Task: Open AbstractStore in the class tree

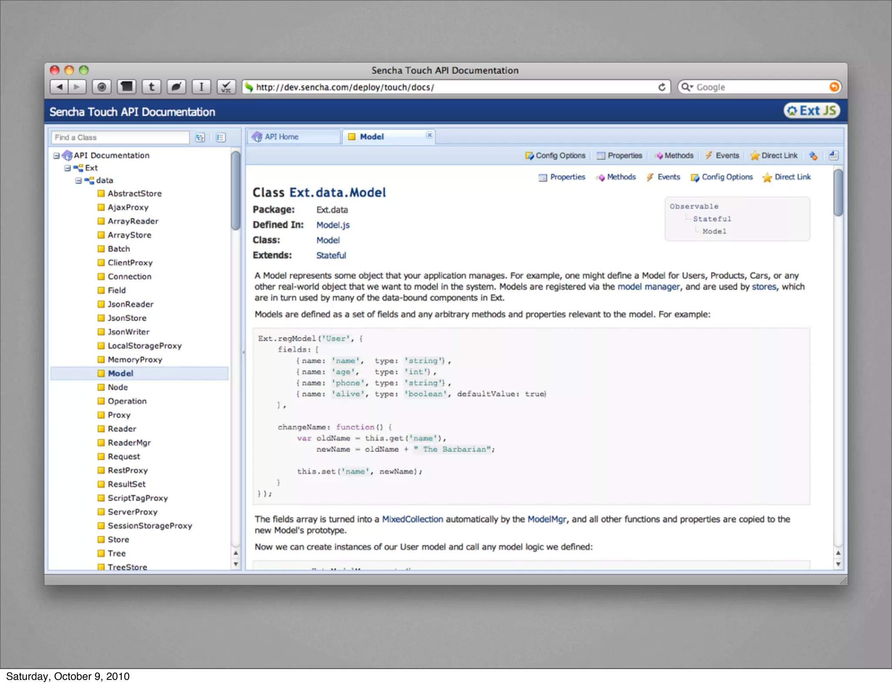Action: pos(135,194)
